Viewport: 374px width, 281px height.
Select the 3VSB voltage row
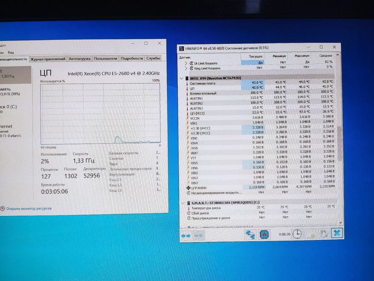(x=260, y=147)
